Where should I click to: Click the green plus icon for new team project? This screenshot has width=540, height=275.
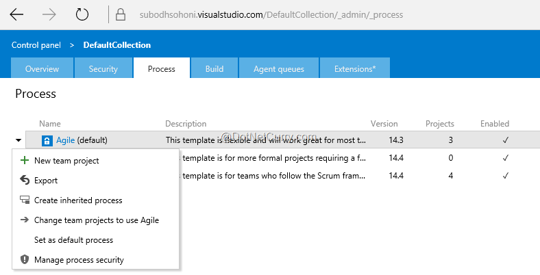(25, 160)
